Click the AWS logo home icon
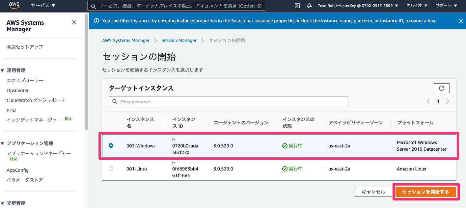Screen dimensions: 466x208 pos(14,5)
